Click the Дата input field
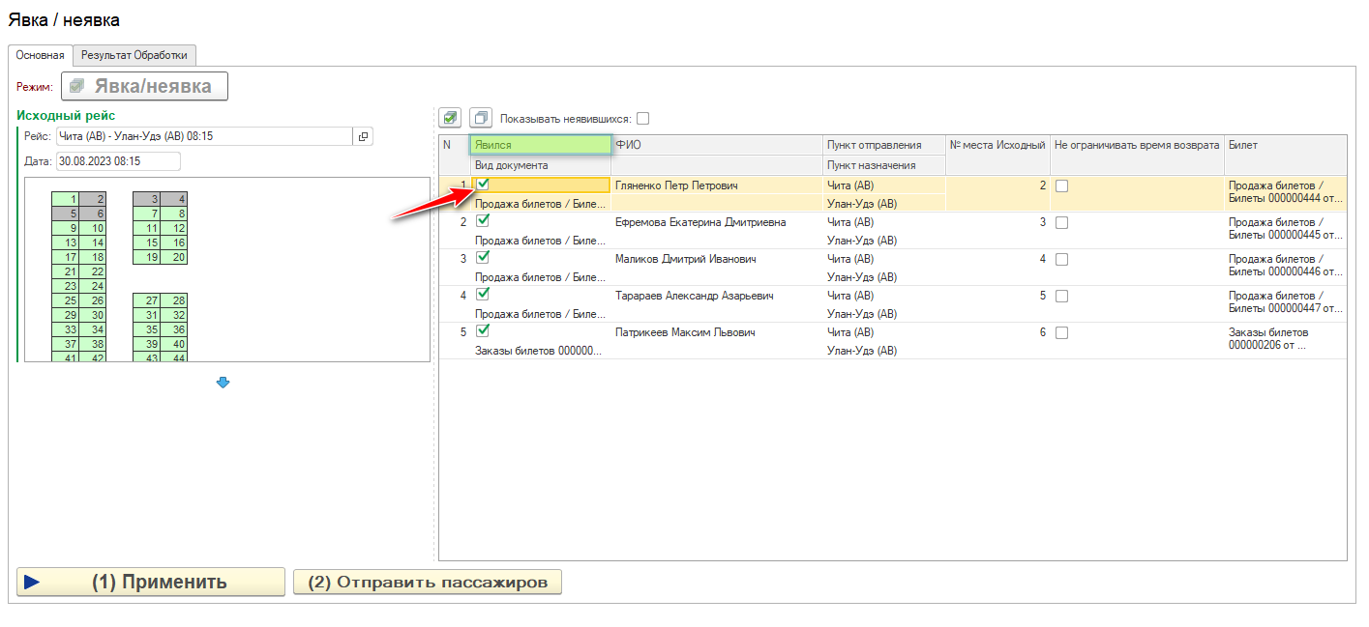 tap(118, 161)
